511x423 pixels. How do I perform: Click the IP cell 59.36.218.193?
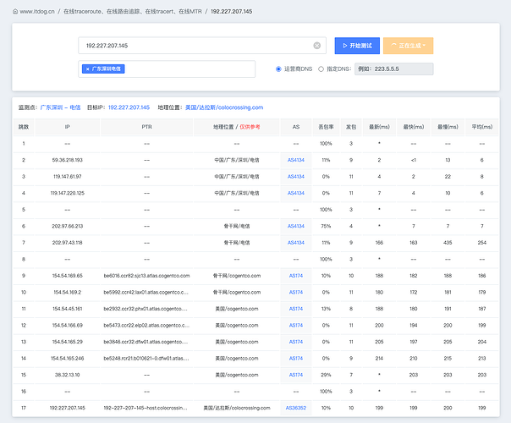click(67, 160)
